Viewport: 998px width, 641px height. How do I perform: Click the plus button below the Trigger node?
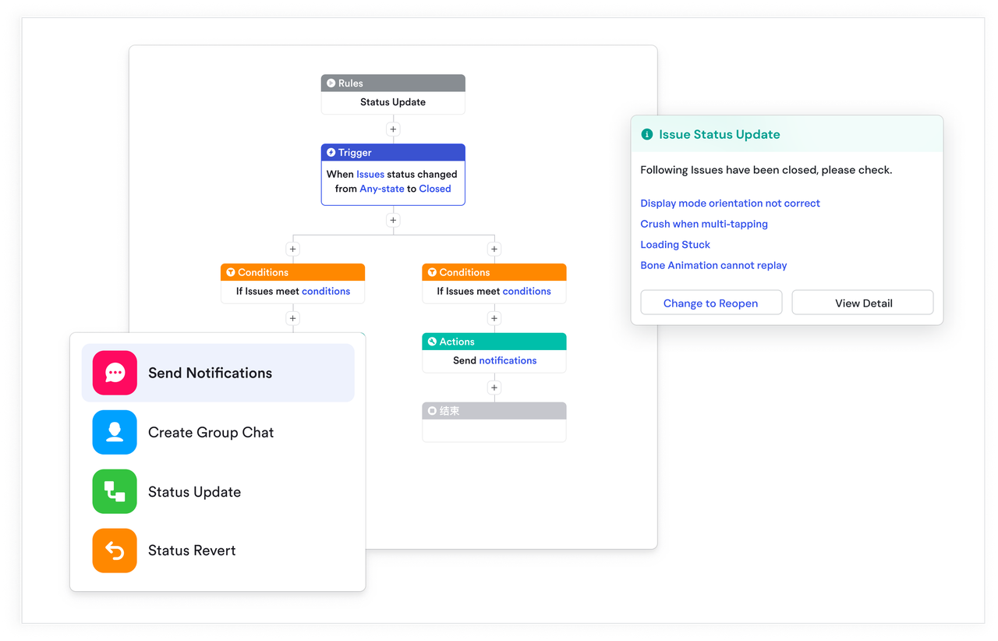[393, 220]
